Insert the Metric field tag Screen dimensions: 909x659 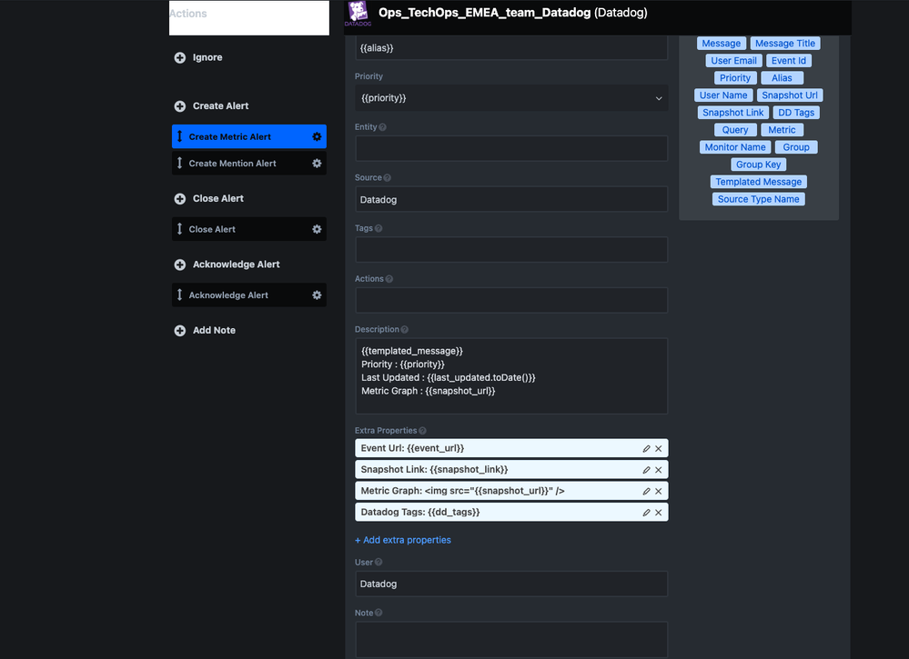click(782, 130)
